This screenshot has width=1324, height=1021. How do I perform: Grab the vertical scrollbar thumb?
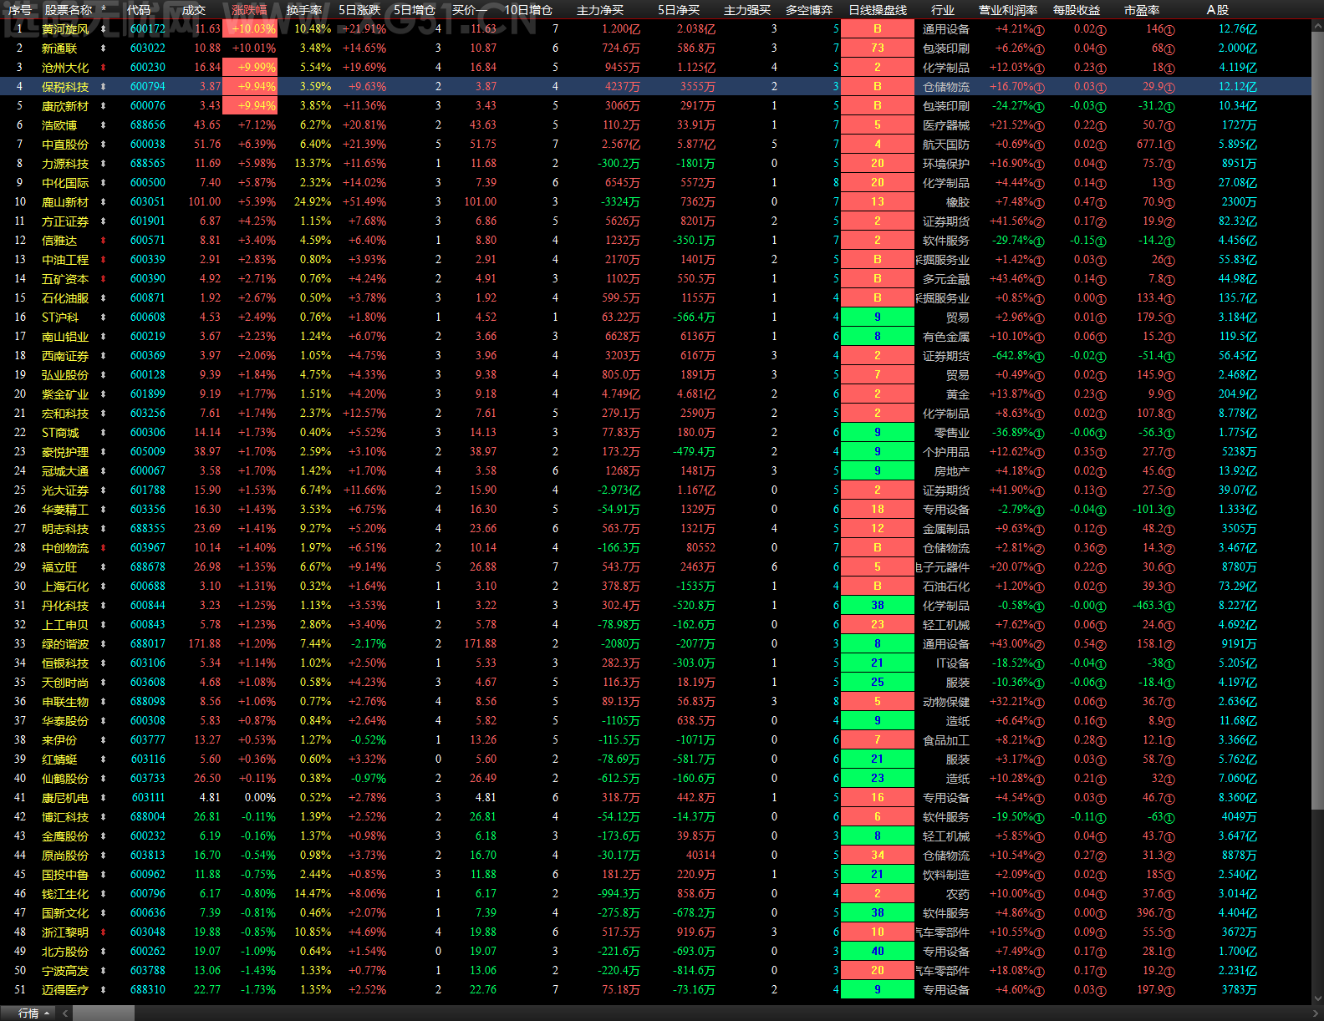(x=1317, y=420)
